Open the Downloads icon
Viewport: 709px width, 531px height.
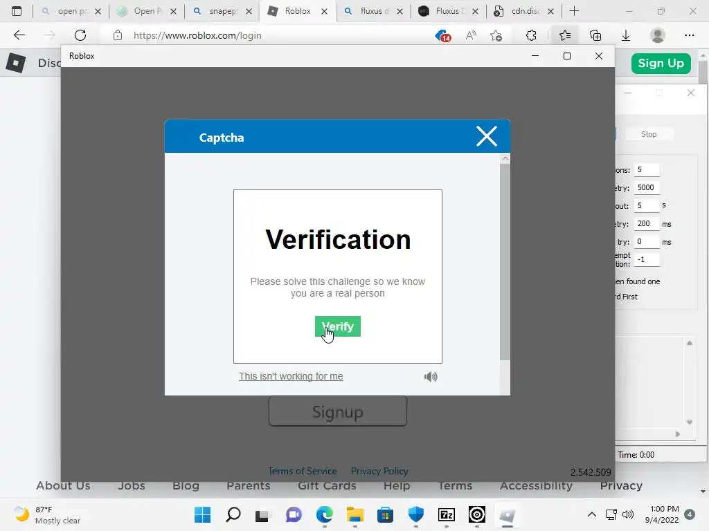pyautogui.click(x=626, y=35)
